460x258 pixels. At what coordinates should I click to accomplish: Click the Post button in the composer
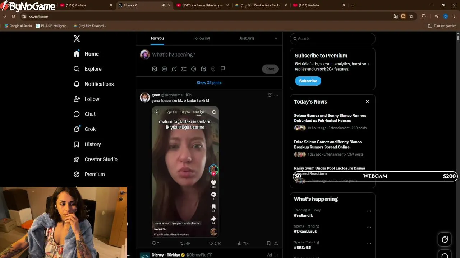point(270,69)
